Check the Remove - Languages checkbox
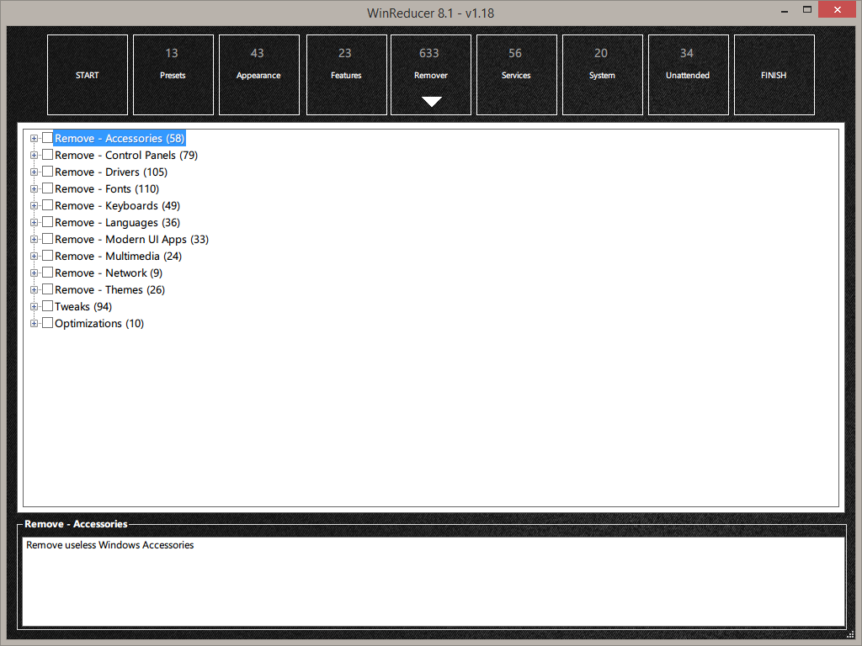 click(x=48, y=222)
